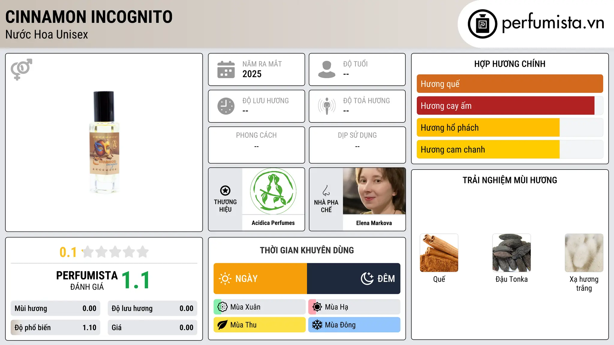The width and height of the screenshot is (614, 345).
Task: Click the leaf icon for Mùa Thu
Action: point(222,325)
